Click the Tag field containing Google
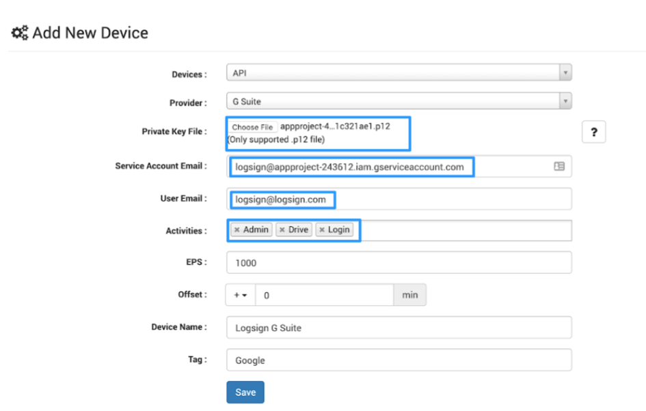This screenshot has height=411, width=646. (x=399, y=360)
